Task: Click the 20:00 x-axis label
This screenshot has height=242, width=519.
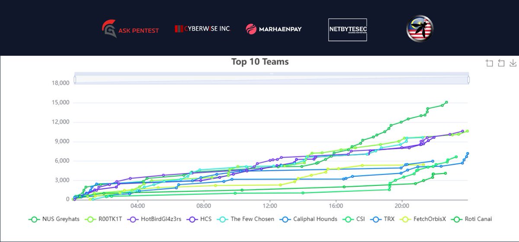Action: pyautogui.click(x=402, y=205)
